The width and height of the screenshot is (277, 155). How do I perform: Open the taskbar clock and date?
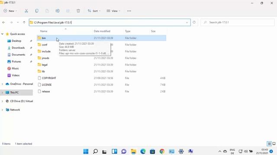(x=262, y=151)
